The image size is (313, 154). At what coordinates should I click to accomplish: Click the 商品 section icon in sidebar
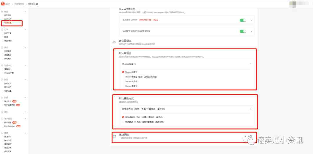point(2,48)
